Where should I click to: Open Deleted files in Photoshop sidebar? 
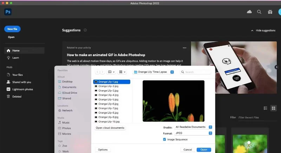[x=14, y=97]
